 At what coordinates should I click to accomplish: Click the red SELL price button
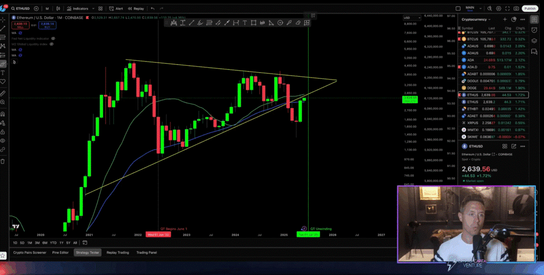21,25
